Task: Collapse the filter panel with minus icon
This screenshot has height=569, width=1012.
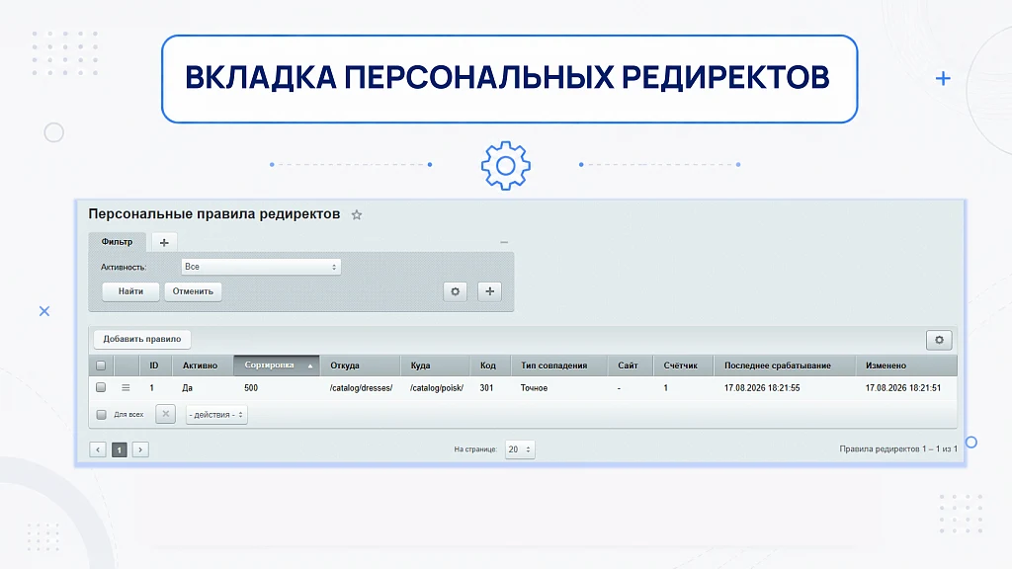Action: click(x=504, y=242)
